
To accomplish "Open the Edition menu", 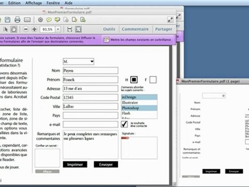I will point(15,3).
